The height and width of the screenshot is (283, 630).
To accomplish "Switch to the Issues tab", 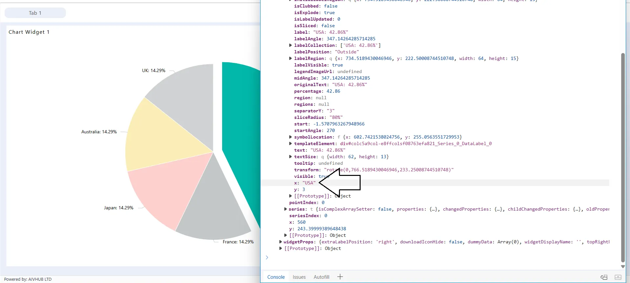I will coord(299,277).
